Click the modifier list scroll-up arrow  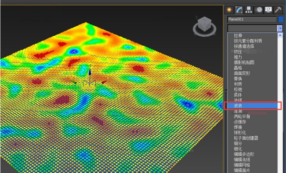280,35
